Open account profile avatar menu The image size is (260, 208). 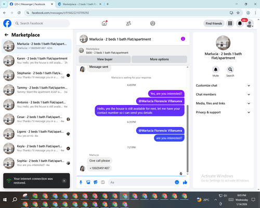(250, 23)
